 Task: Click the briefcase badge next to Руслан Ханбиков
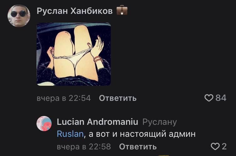(x=122, y=10)
